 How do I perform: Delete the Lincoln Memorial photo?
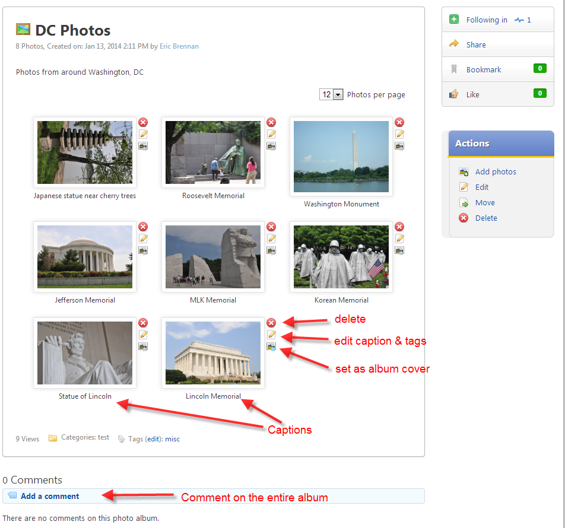click(x=271, y=323)
